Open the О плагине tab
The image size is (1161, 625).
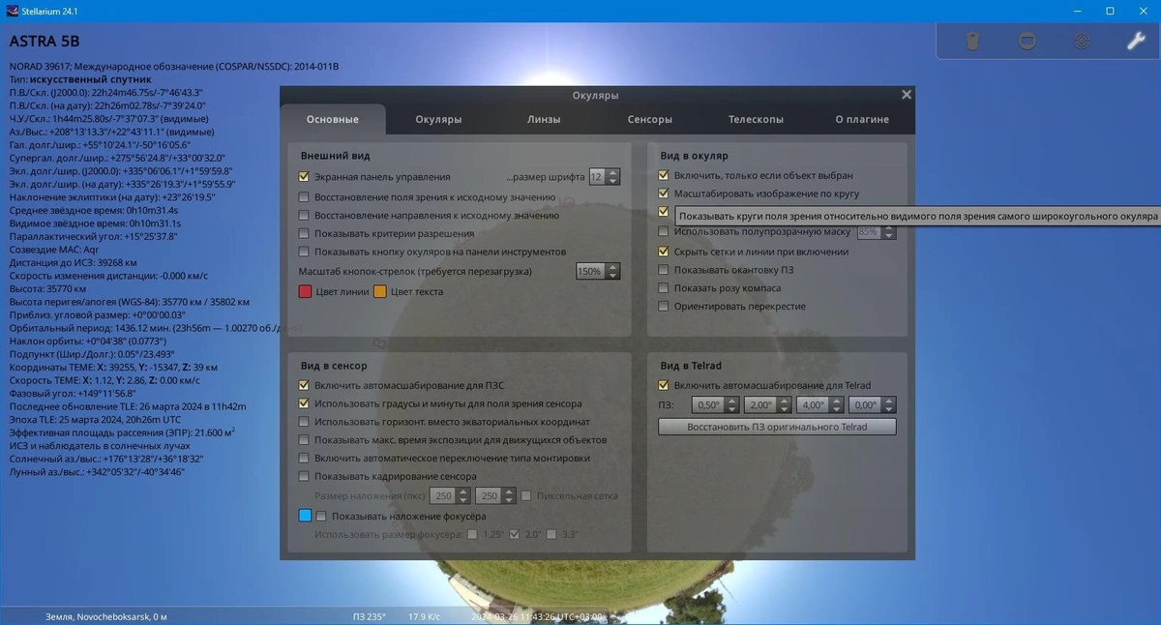pos(862,119)
